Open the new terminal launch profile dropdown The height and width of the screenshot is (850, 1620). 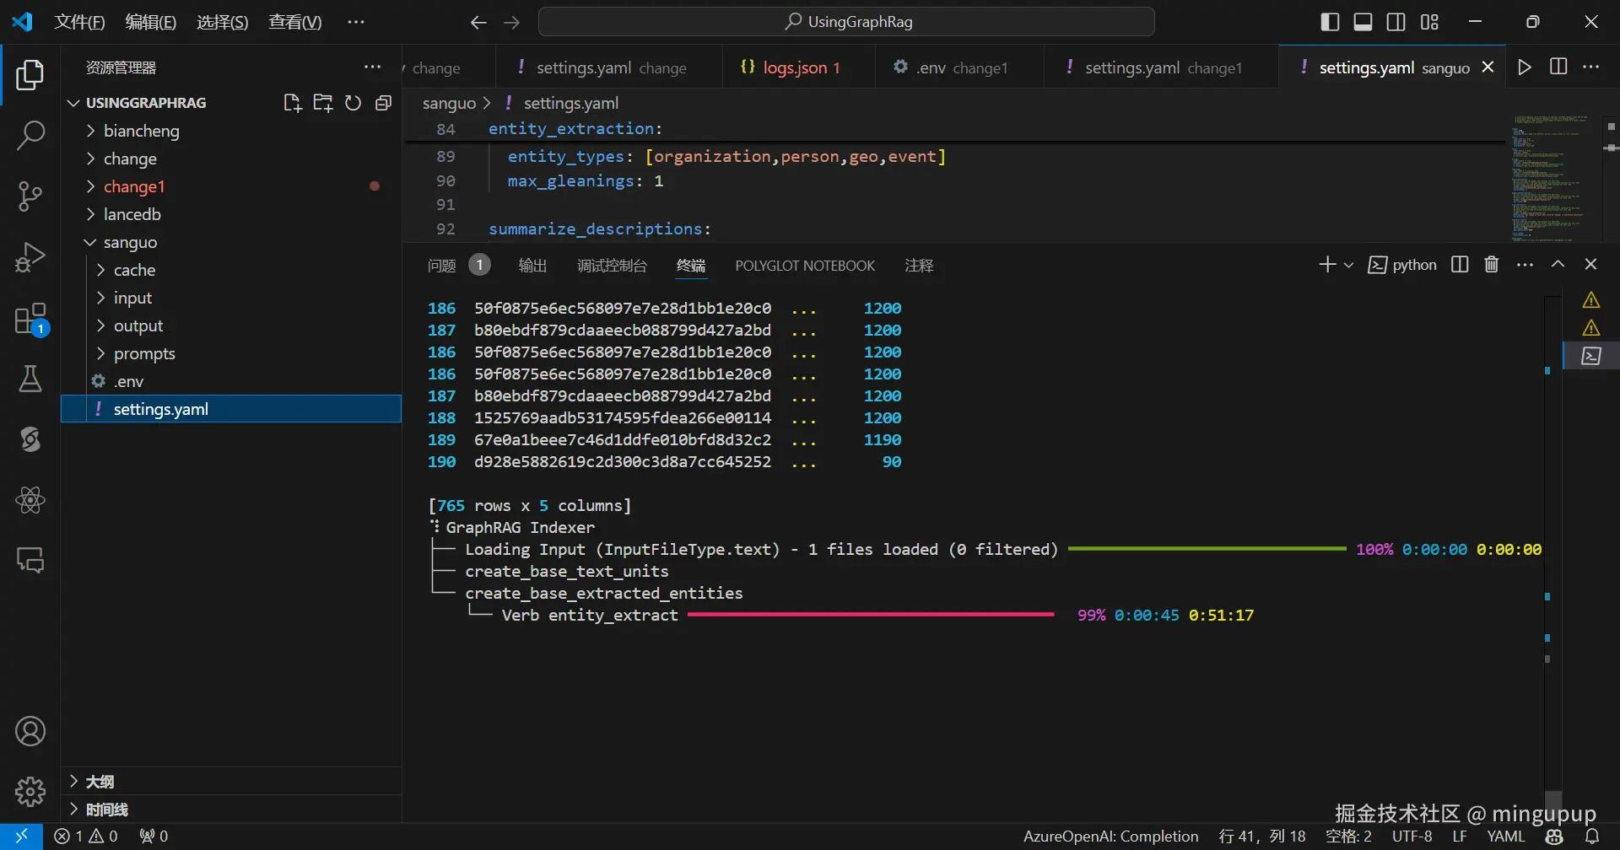tap(1348, 265)
